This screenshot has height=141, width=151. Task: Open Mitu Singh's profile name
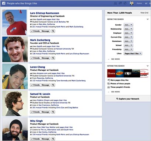pyautogui.click(x=36, y=121)
